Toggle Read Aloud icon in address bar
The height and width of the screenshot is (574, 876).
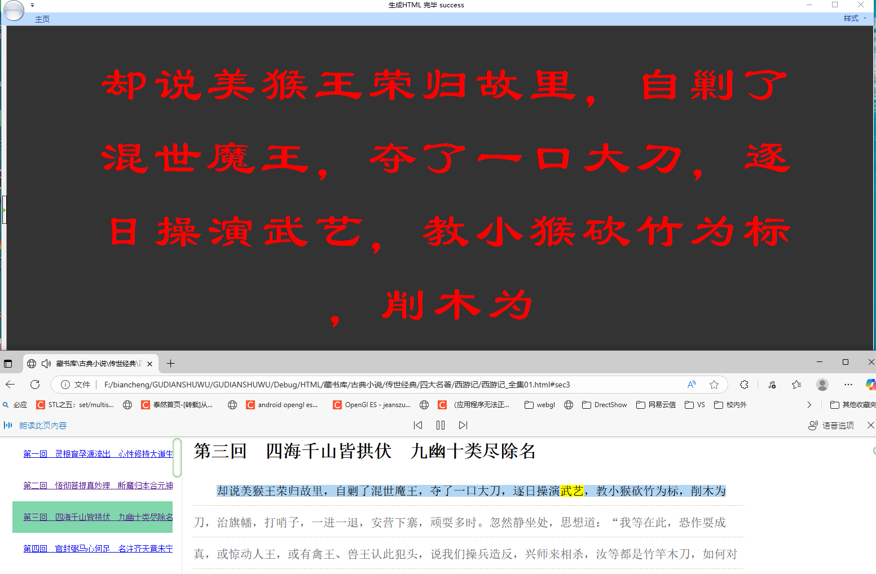(692, 385)
